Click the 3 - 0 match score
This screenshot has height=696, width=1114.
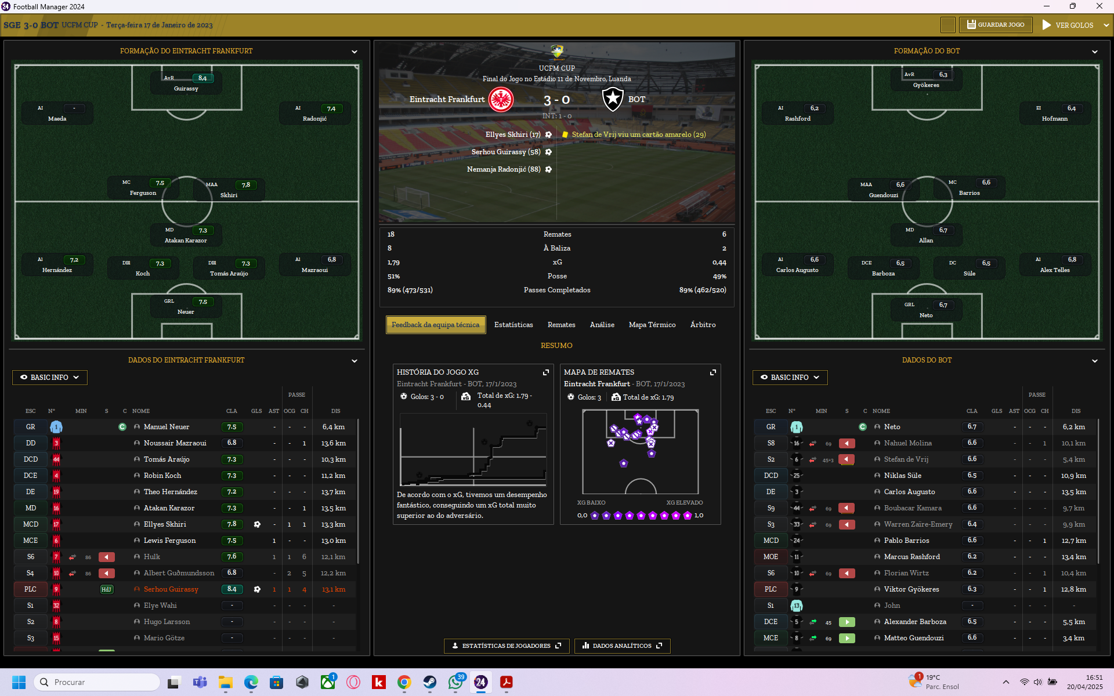[556, 100]
